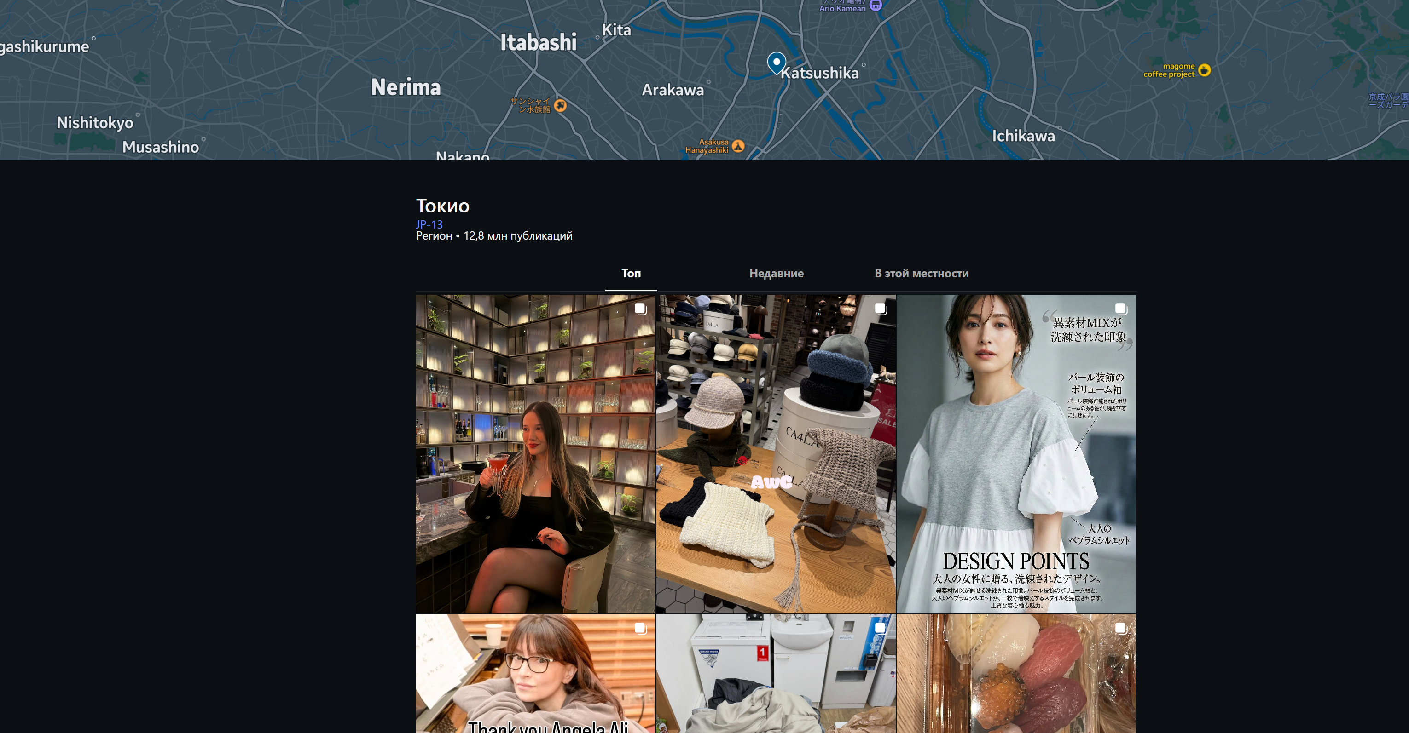Click carousel icon on hats shop post
Screen dimensions: 1409x733
point(880,309)
